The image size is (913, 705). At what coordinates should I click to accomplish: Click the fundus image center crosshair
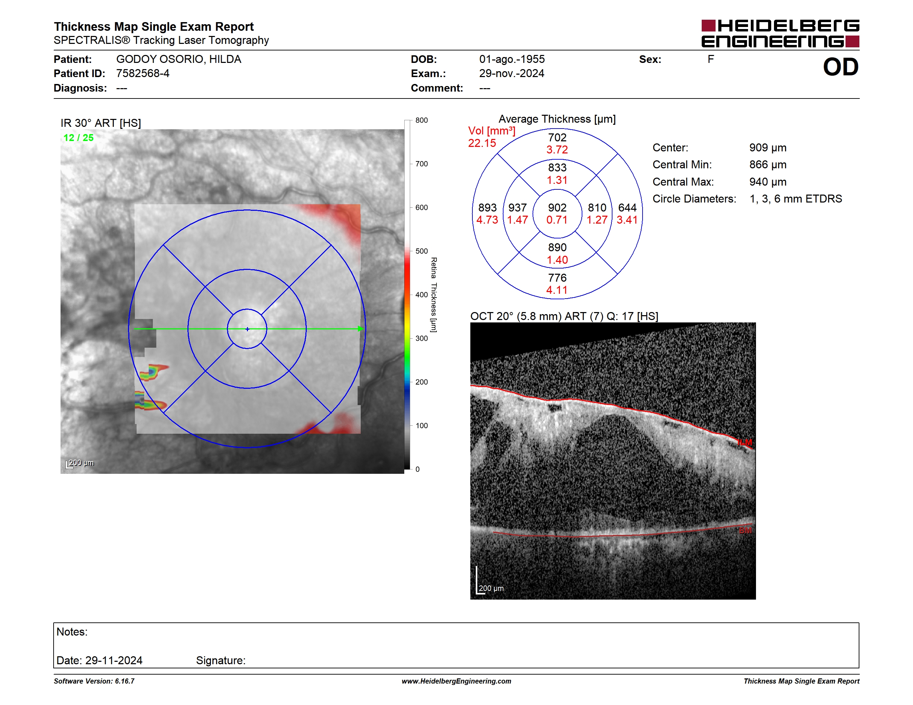click(x=247, y=329)
